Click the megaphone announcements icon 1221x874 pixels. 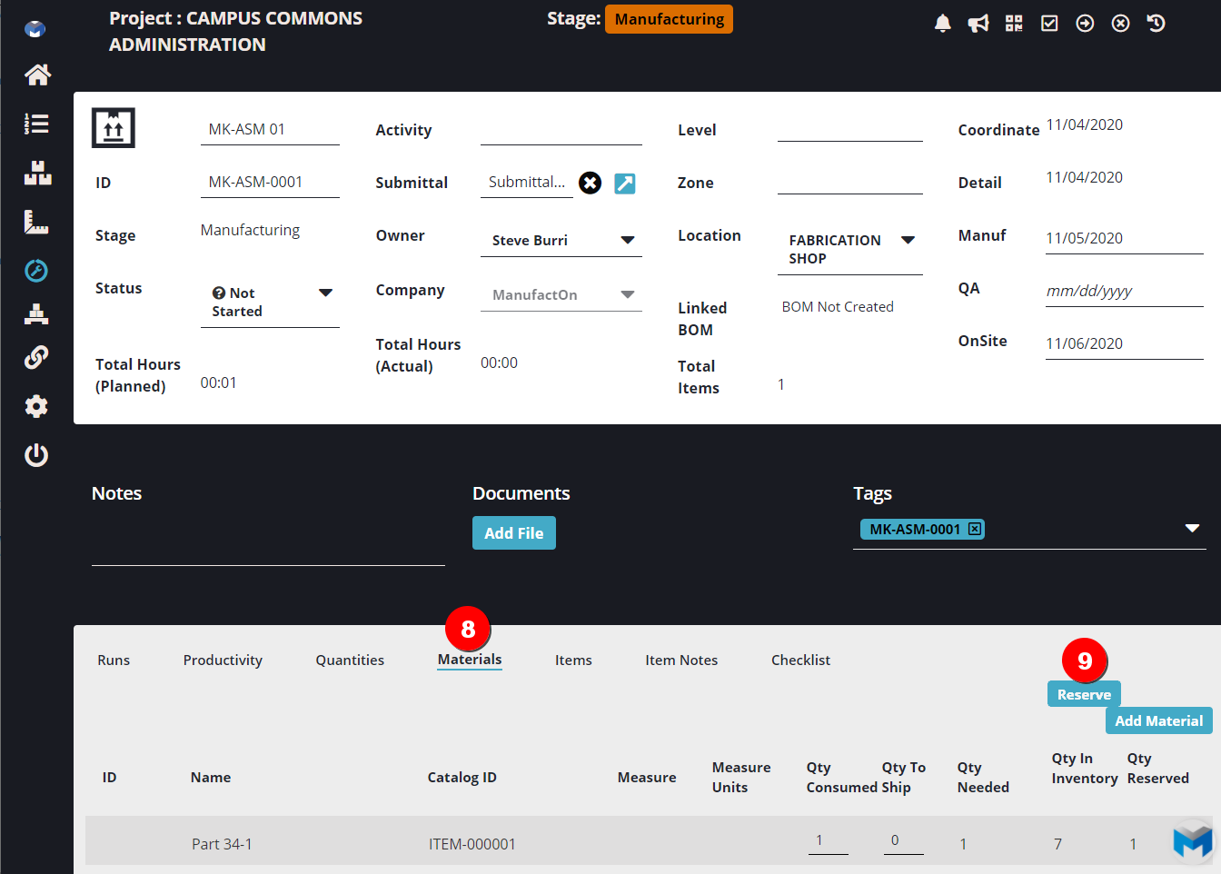978,23
